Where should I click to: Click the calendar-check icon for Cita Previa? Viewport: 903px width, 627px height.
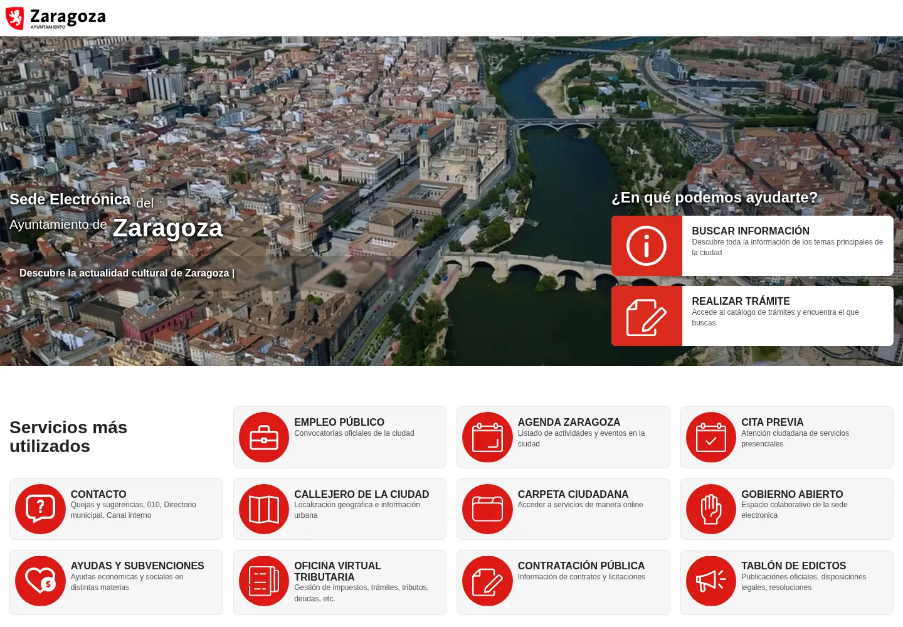coord(711,438)
